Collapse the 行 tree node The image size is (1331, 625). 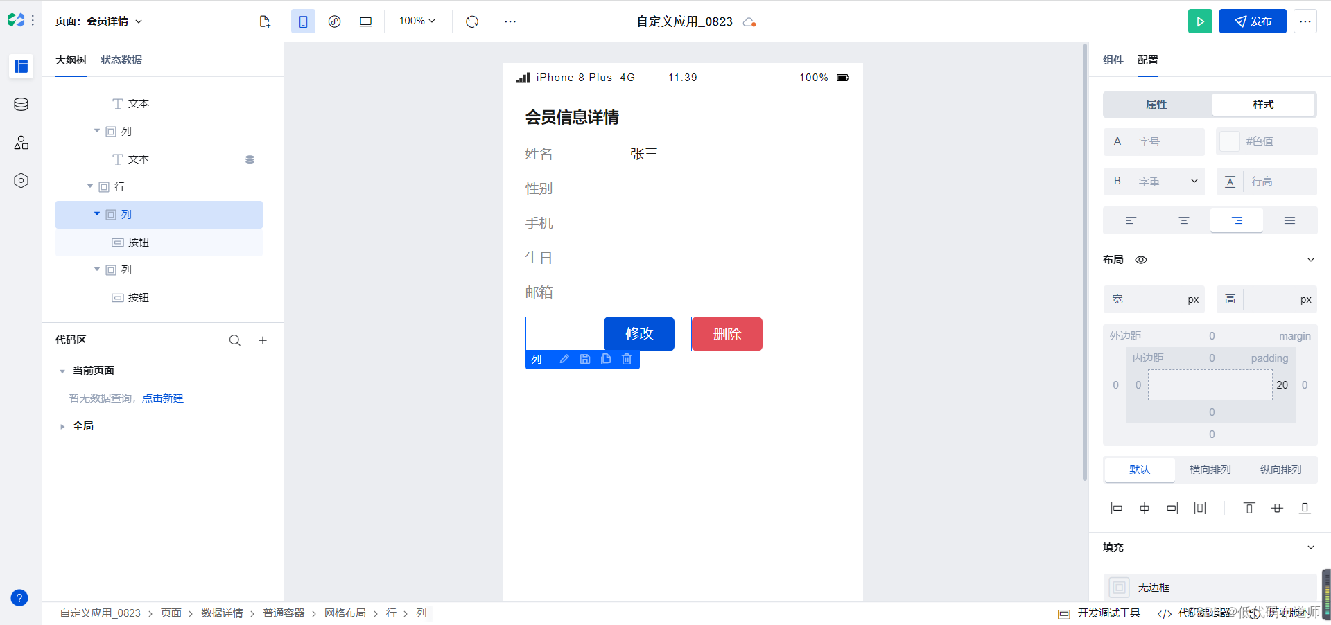click(x=90, y=186)
